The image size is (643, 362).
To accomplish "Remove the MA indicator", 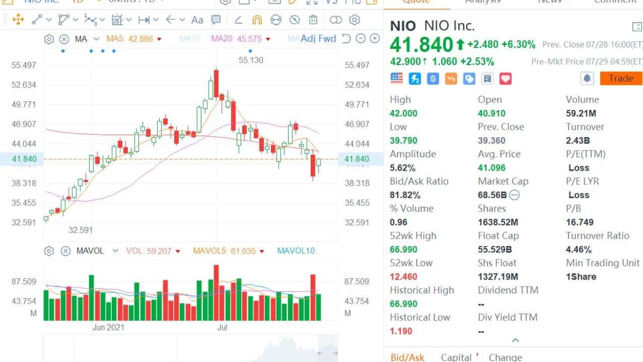I will click(x=64, y=39).
